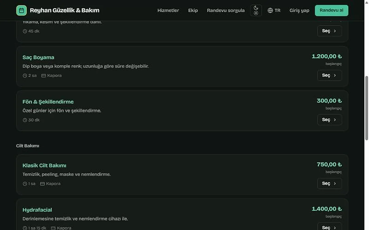Click the Klasik Cilt Bakımı description text
The image size is (369, 230).
coord(66,174)
